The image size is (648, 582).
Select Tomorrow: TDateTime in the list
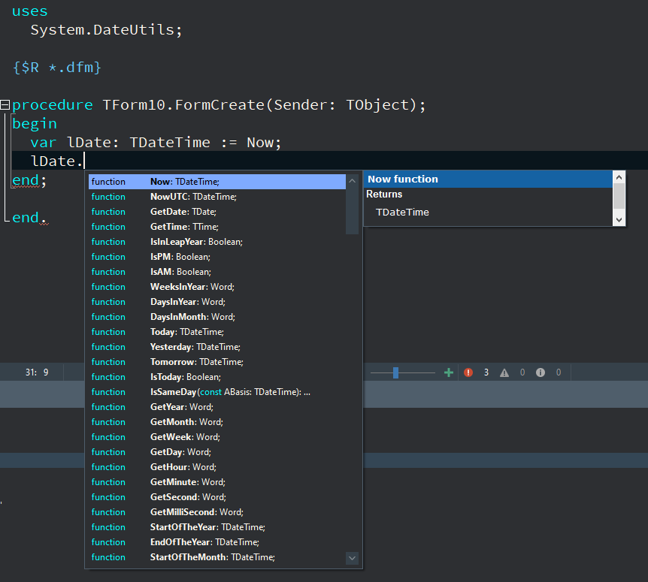217,362
